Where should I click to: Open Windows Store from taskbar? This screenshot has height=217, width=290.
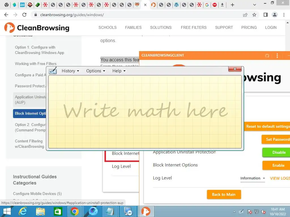pyautogui.click(x=58, y=211)
